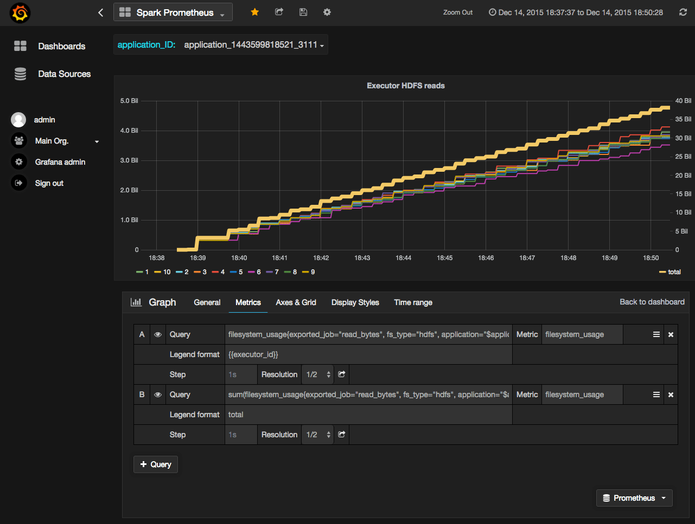Open query A options hamburger menu
Screen dimensions: 695x524
coord(656,334)
